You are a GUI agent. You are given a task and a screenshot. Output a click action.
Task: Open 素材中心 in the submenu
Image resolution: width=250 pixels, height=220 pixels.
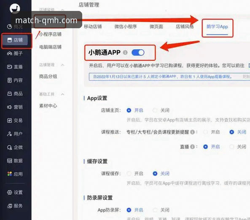point(48,106)
